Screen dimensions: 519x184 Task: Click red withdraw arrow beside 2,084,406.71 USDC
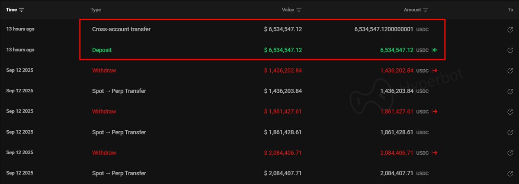435,153
